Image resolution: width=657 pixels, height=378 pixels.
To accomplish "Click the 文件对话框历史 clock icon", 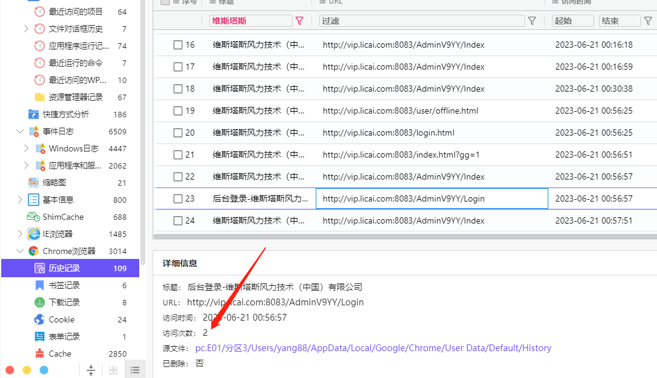I will pyautogui.click(x=40, y=29).
